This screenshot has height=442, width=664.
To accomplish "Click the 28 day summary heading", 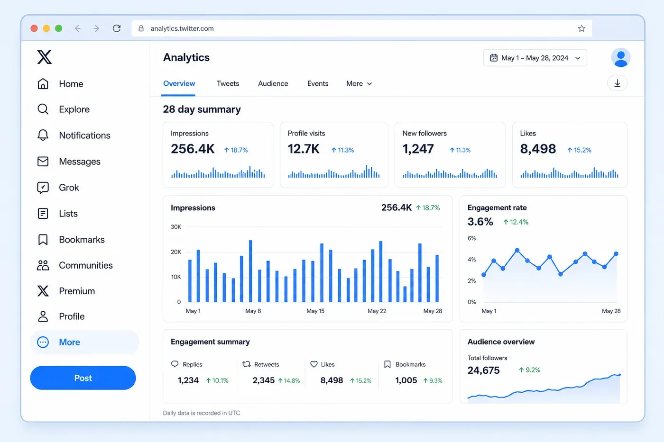I will tap(202, 109).
